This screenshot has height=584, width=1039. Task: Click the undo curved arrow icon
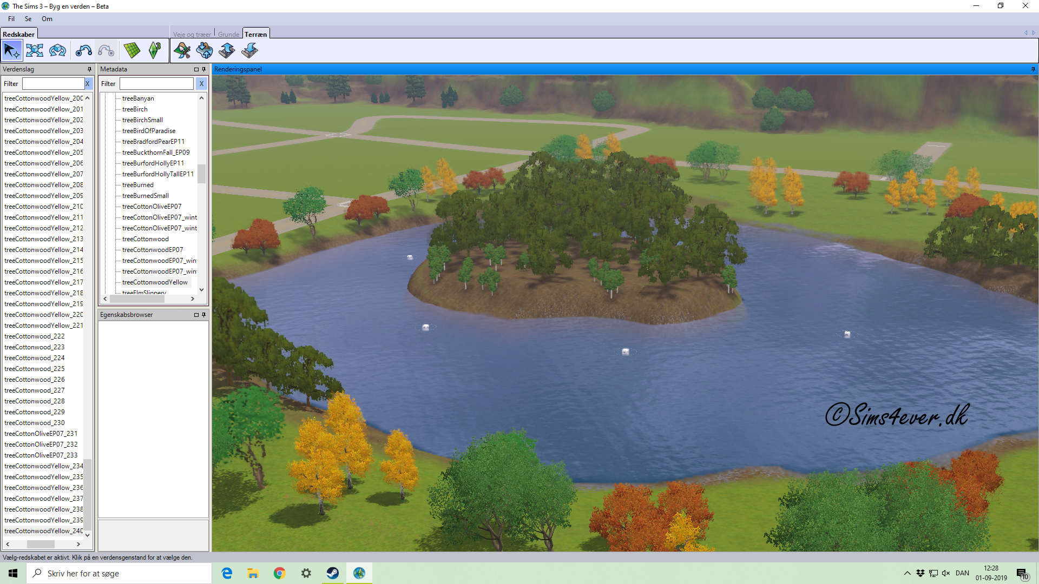pos(83,51)
